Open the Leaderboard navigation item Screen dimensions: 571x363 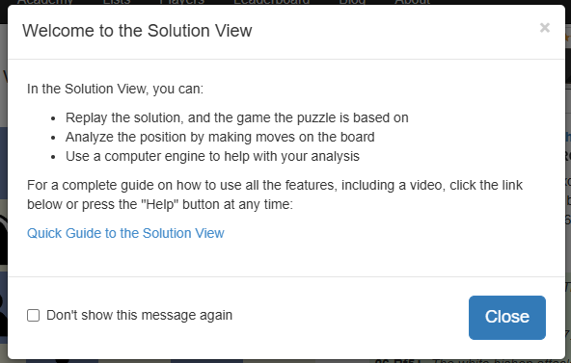pos(272,2)
